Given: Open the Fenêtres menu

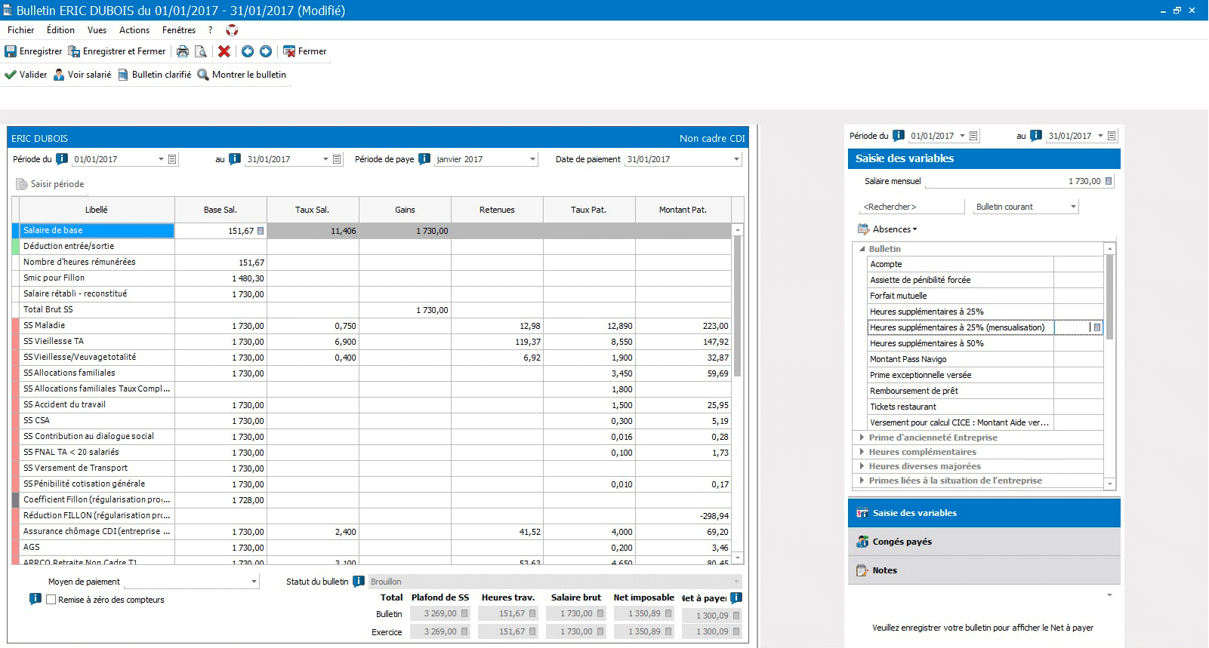Looking at the screenshot, I should click(179, 30).
